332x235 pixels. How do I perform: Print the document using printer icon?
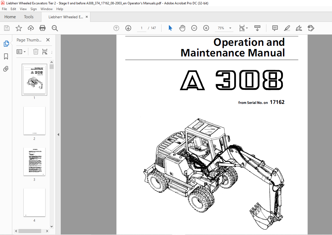(x=42, y=28)
